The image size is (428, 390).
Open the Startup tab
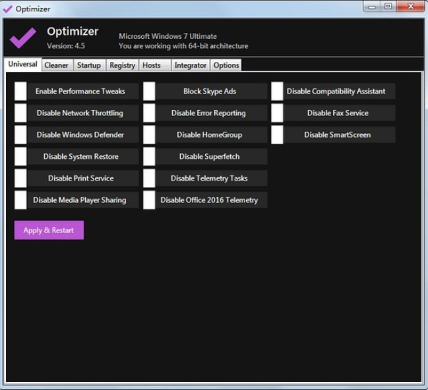89,65
